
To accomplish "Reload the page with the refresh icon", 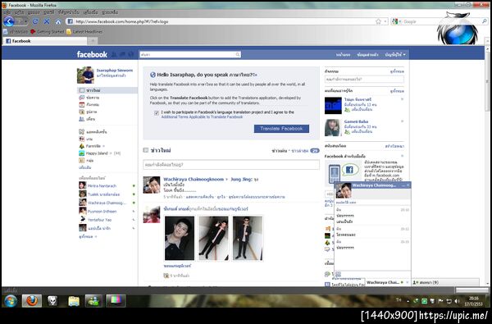I will click(35, 21).
